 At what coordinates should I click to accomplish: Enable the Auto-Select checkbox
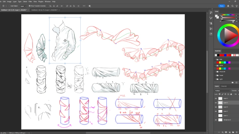pyautogui.click(x=9, y=6)
